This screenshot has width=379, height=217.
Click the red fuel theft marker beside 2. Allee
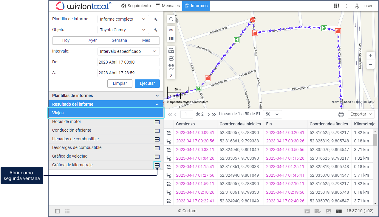tap(255, 33)
